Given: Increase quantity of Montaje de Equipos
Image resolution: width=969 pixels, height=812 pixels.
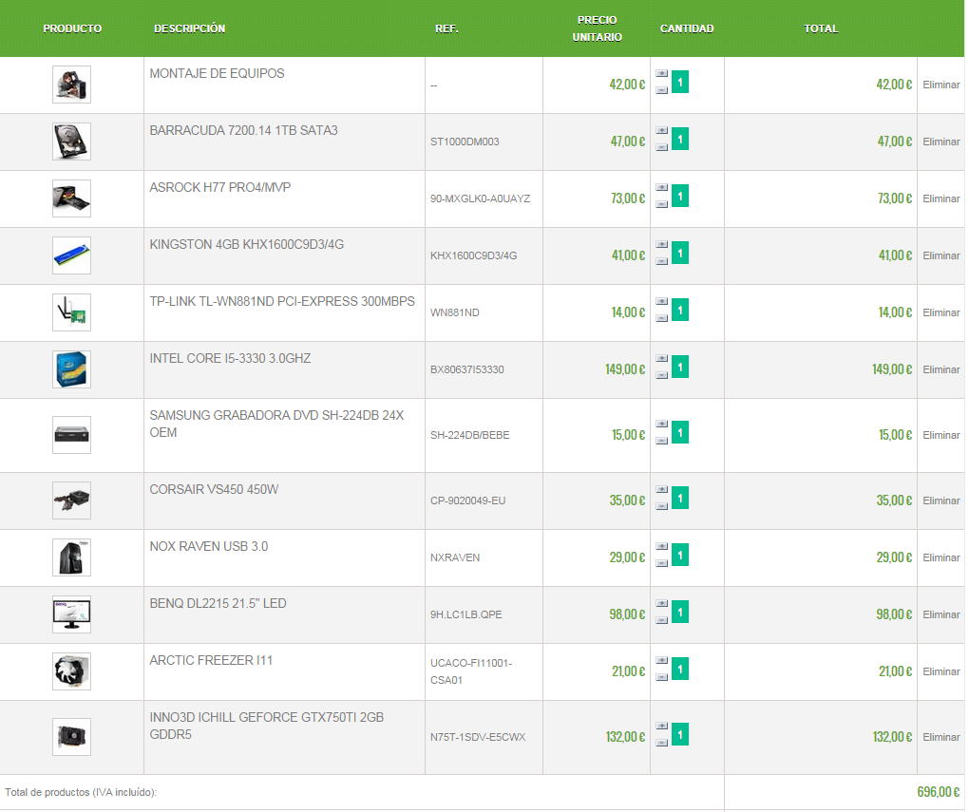Looking at the screenshot, I should pyautogui.click(x=662, y=73).
